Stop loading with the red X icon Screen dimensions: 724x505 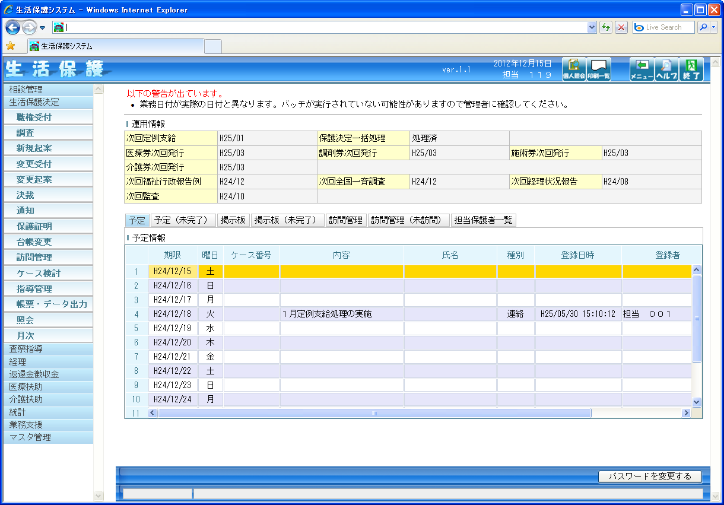(621, 27)
